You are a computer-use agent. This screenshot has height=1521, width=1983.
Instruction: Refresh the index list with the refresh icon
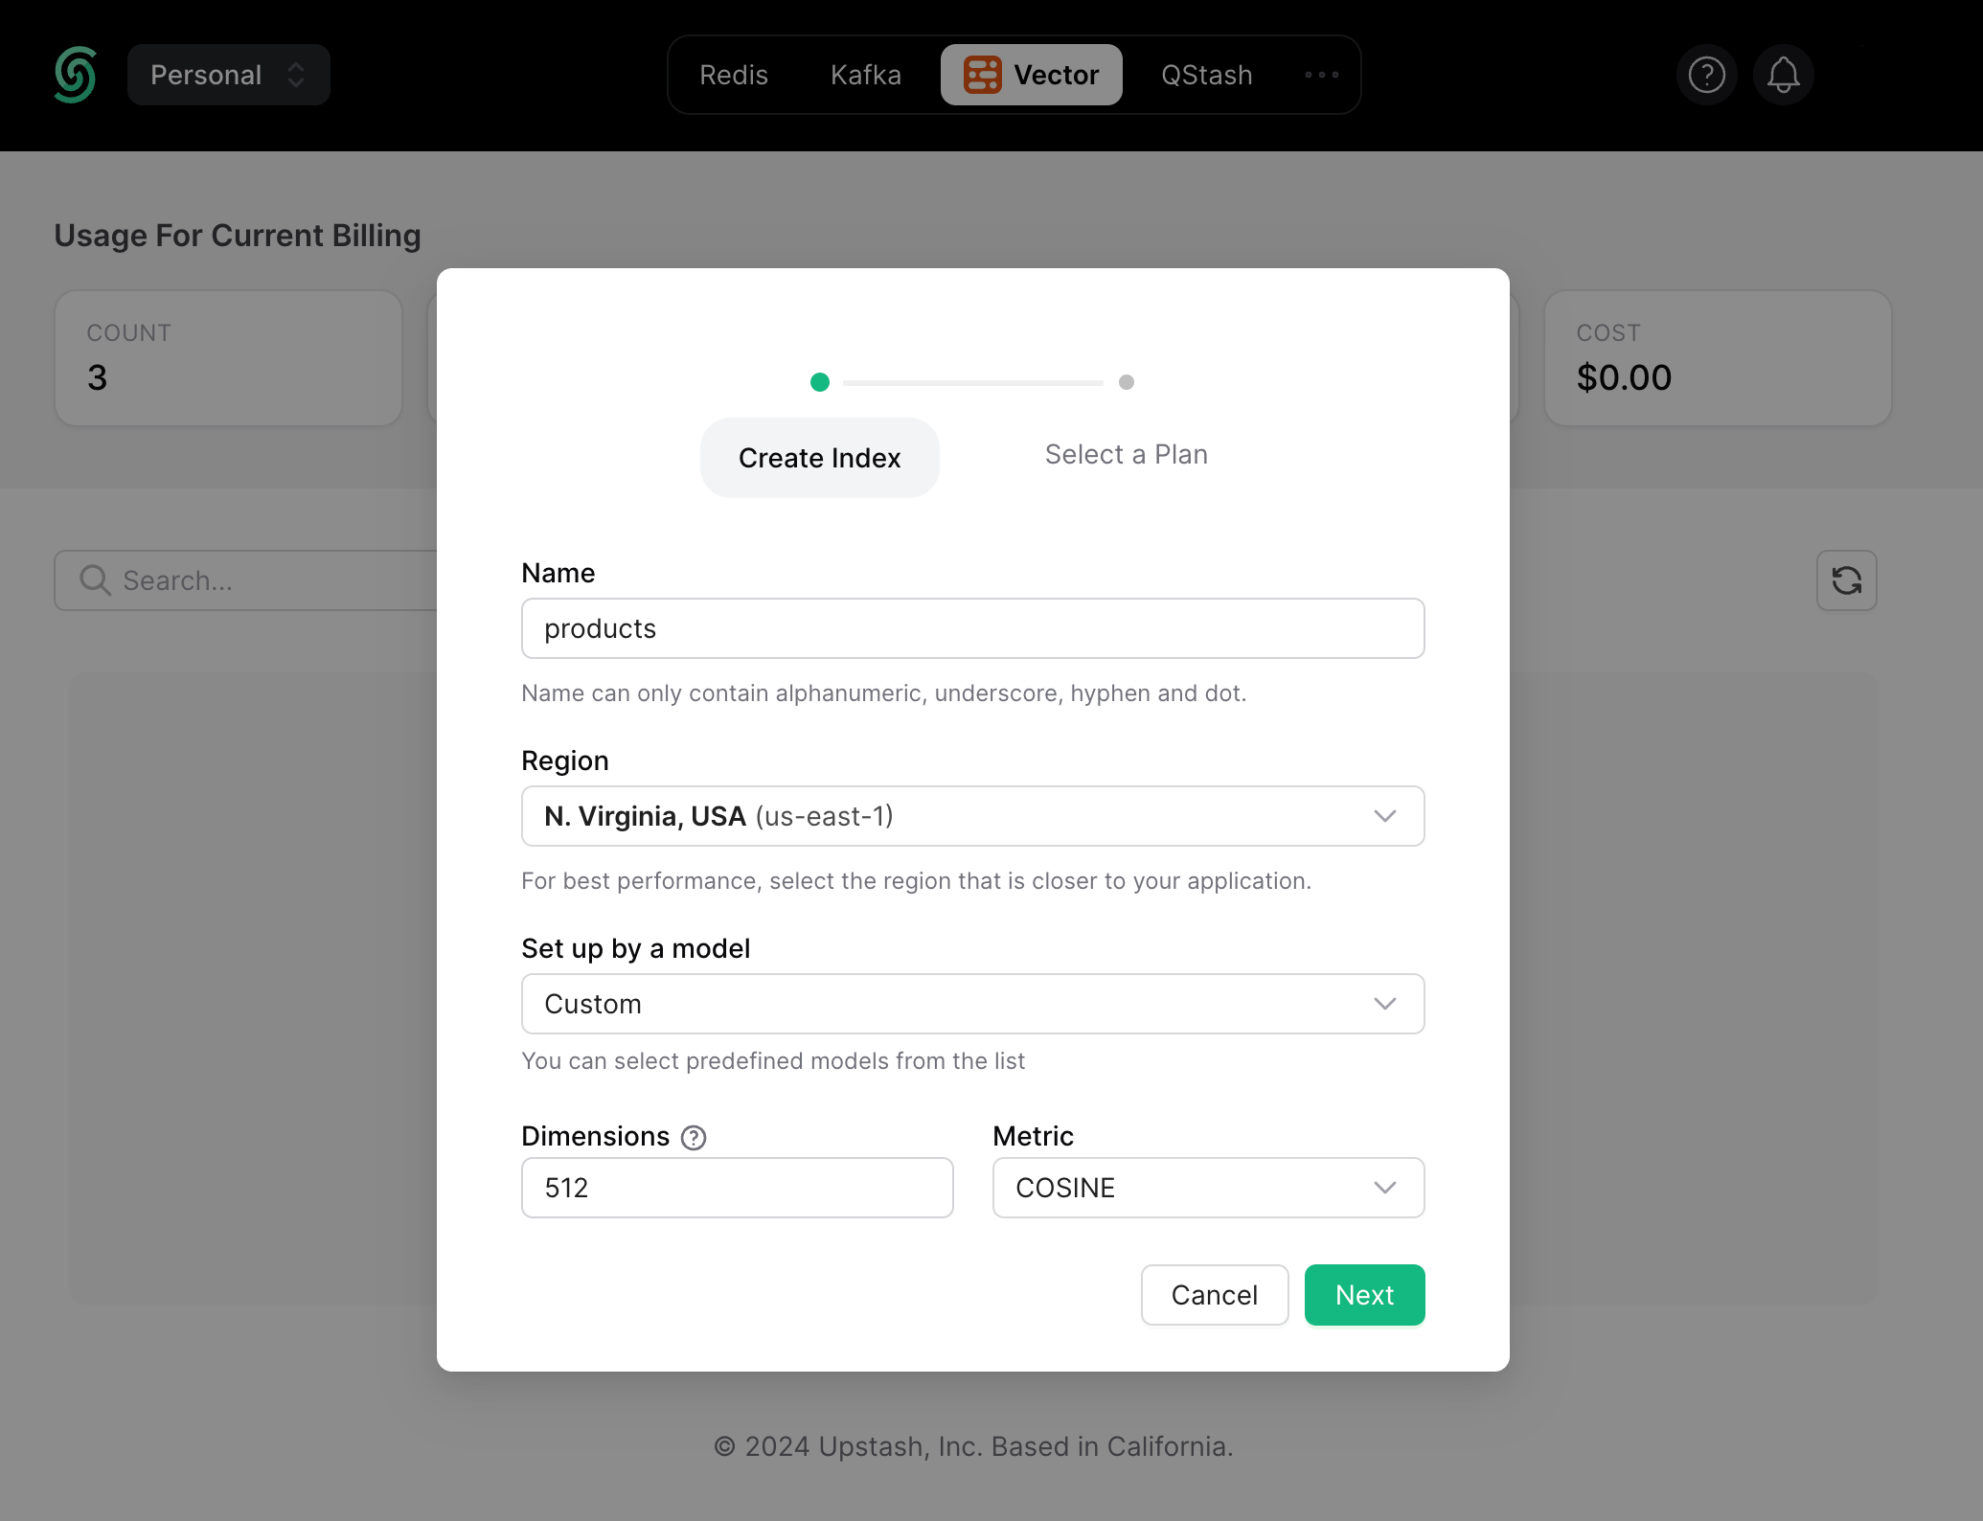click(x=1846, y=579)
